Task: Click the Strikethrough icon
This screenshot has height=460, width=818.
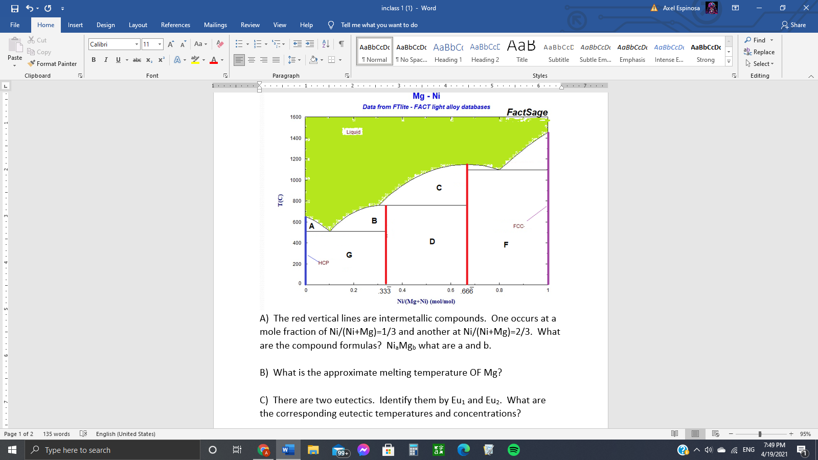Action: [137, 59]
